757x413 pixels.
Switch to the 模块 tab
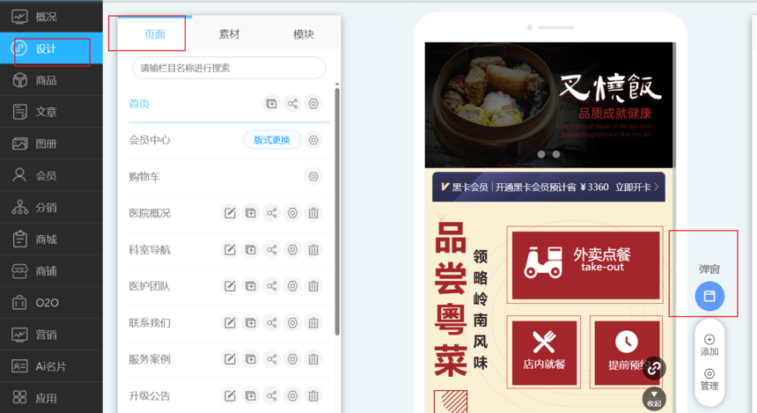(304, 33)
